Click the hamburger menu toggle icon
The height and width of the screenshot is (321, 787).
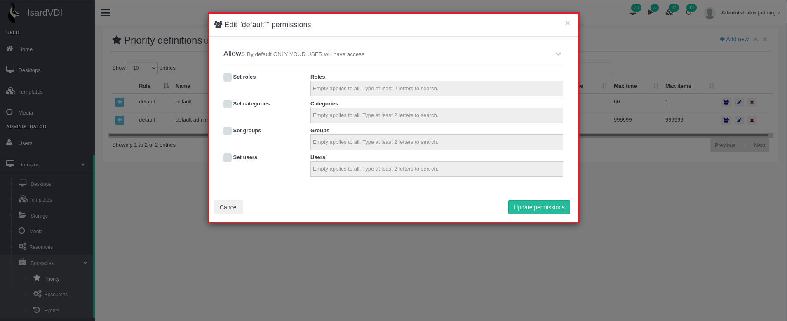click(x=106, y=13)
